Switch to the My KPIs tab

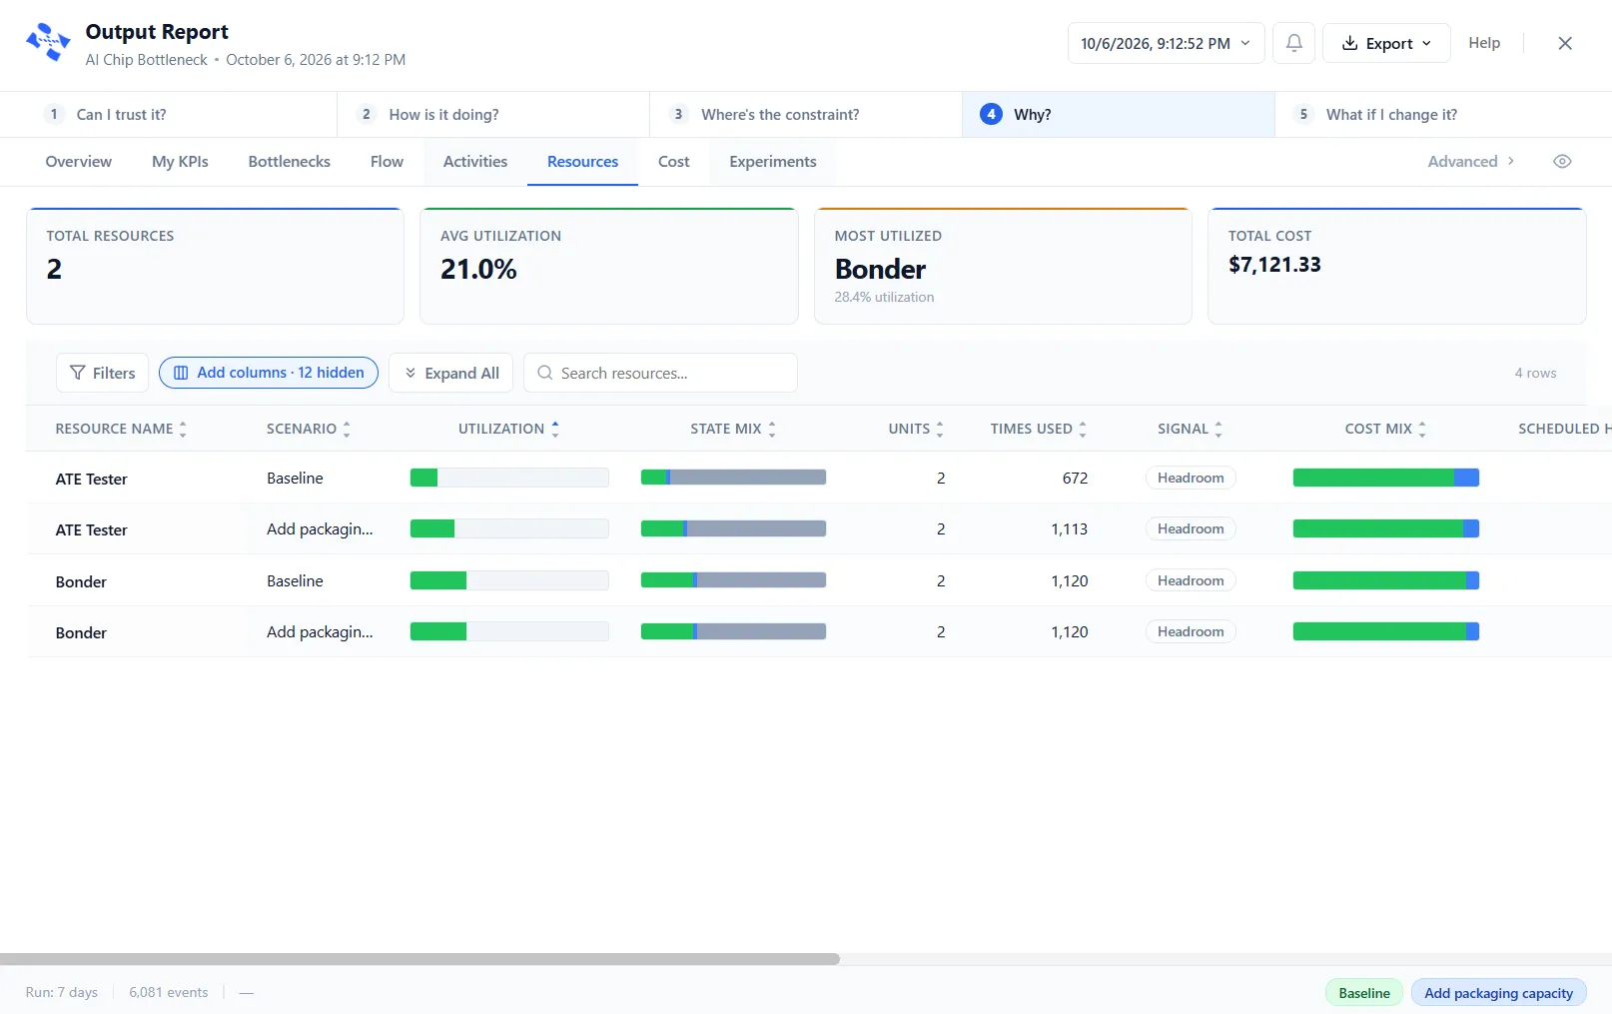coord(180,162)
